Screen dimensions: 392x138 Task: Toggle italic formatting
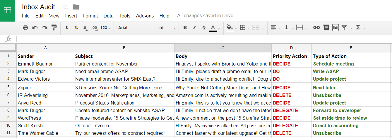pos(194,28)
